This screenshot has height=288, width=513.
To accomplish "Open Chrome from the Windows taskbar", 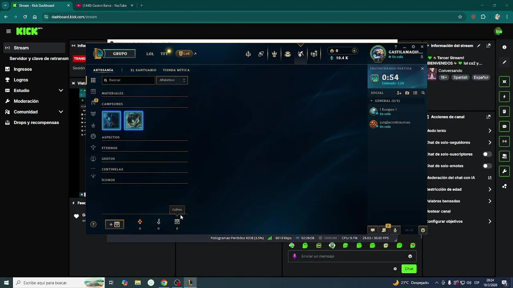I will point(164,283).
